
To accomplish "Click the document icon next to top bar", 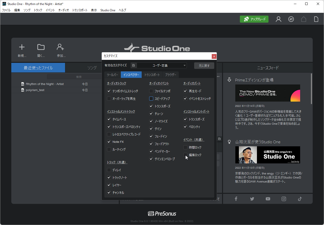I will click(x=316, y=19).
